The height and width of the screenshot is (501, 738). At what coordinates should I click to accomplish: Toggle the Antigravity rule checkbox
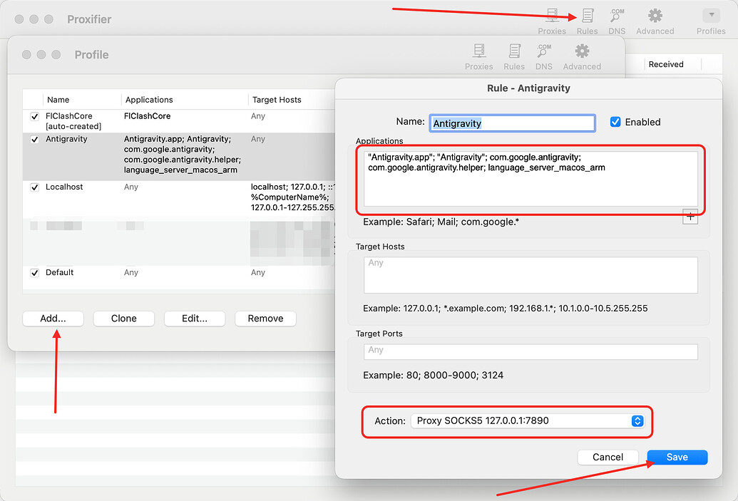coord(34,139)
